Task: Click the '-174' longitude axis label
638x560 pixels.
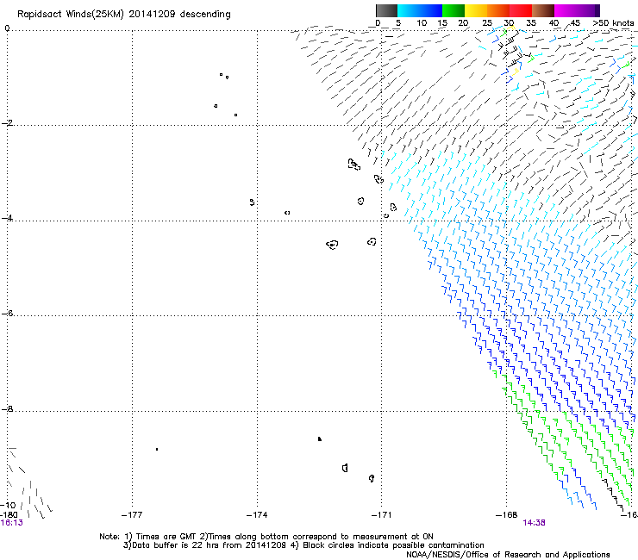Action: click(257, 515)
